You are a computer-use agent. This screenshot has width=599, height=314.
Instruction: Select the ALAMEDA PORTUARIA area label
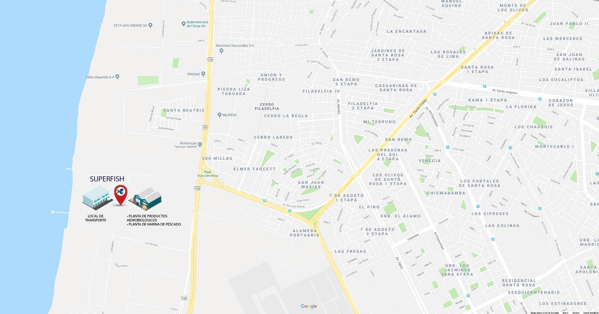(x=305, y=233)
